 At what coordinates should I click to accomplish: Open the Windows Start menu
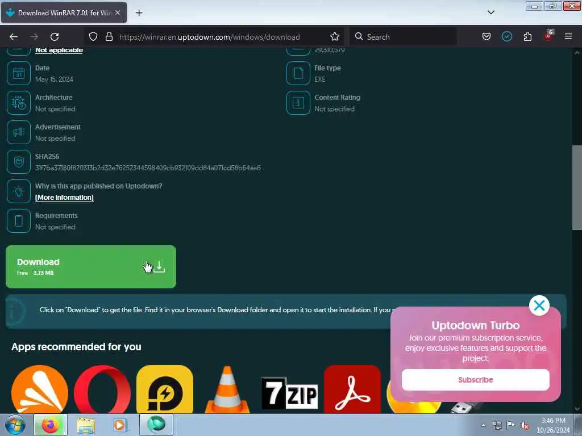coord(15,425)
